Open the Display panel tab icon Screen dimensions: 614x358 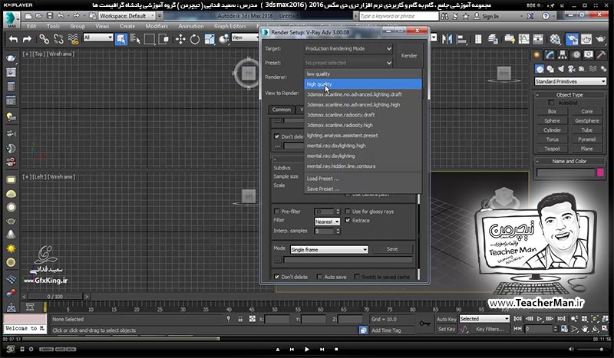[x=588, y=54]
